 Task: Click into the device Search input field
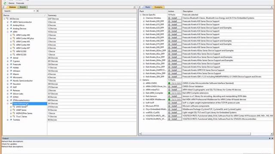(x=22, y=11)
